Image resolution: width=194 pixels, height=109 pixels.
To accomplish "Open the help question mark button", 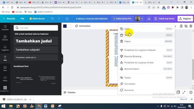I will pos(191,92).
